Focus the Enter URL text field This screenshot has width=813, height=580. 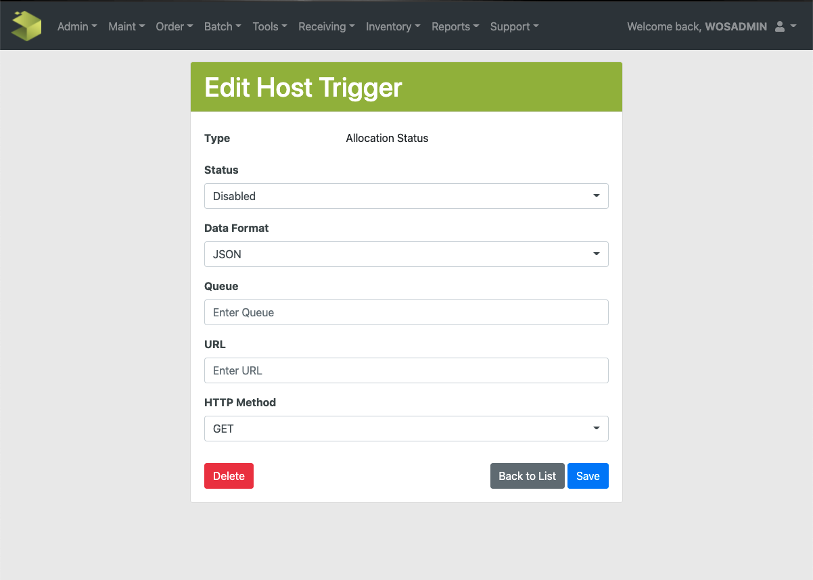pyautogui.click(x=406, y=370)
